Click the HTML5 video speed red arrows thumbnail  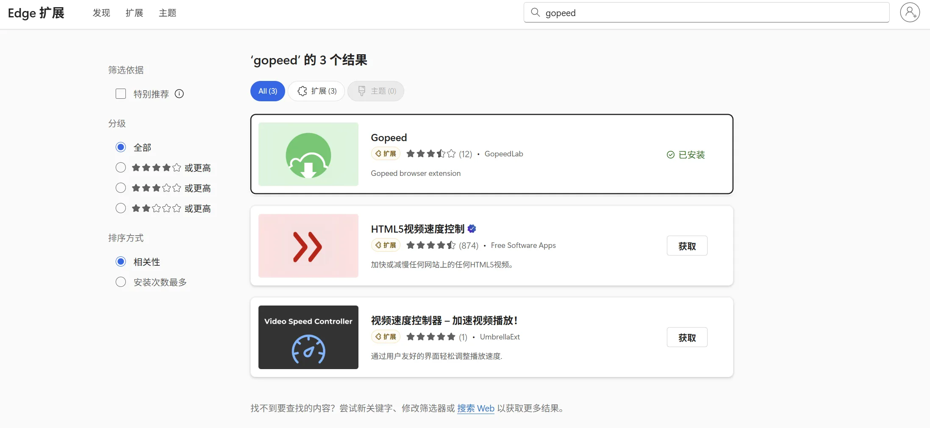(x=308, y=246)
